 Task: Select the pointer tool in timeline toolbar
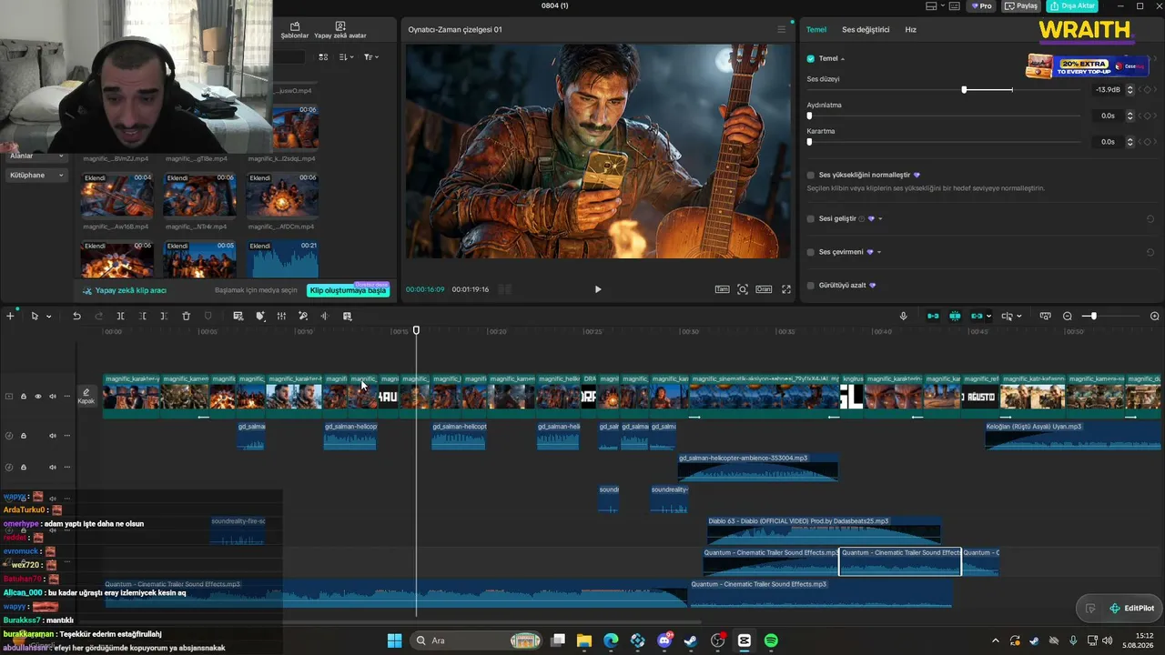pos(34,316)
